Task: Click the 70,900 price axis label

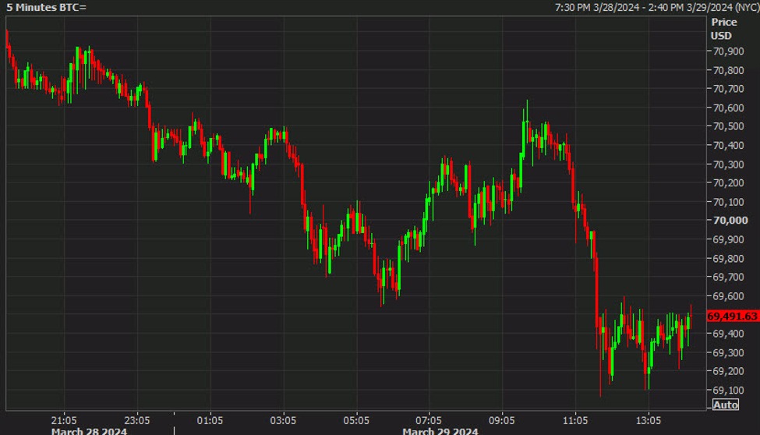Action: coord(727,51)
